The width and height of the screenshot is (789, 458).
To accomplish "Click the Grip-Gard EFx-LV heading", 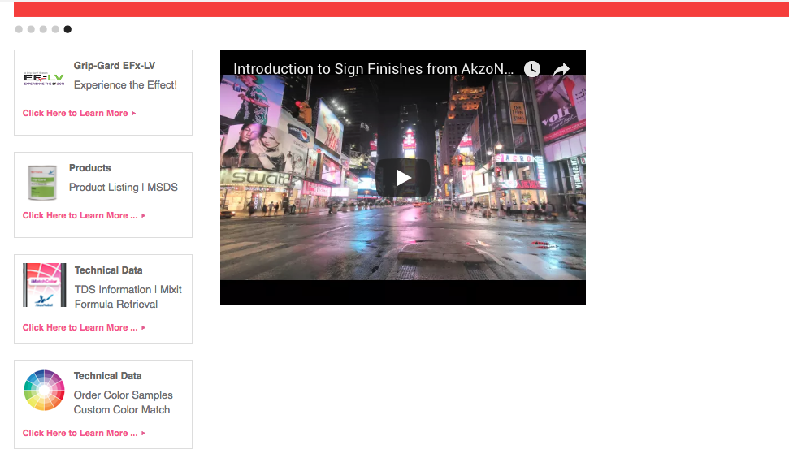I will point(114,66).
